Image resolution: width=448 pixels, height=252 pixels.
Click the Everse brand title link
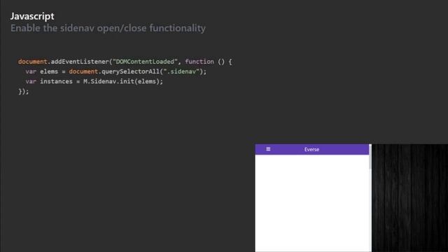point(311,149)
